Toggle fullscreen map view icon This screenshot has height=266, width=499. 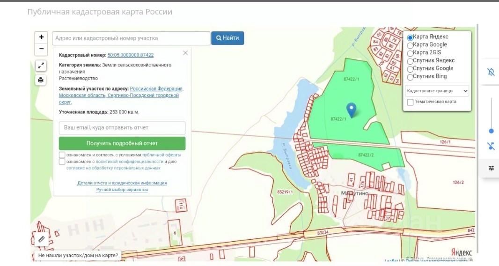tap(41, 66)
